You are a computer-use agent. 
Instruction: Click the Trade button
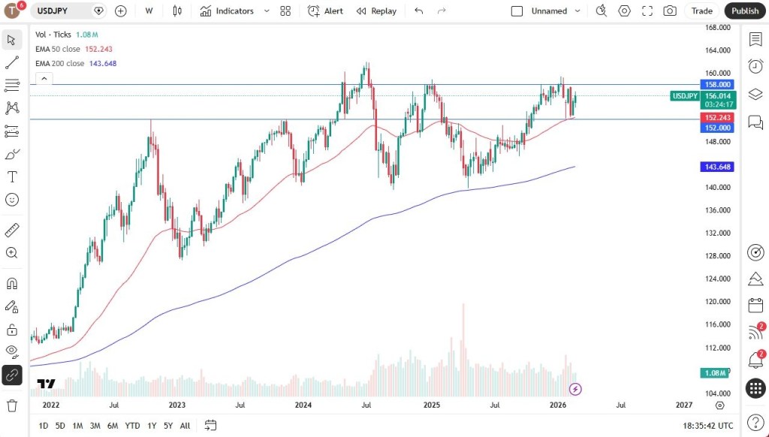click(x=701, y=11)
